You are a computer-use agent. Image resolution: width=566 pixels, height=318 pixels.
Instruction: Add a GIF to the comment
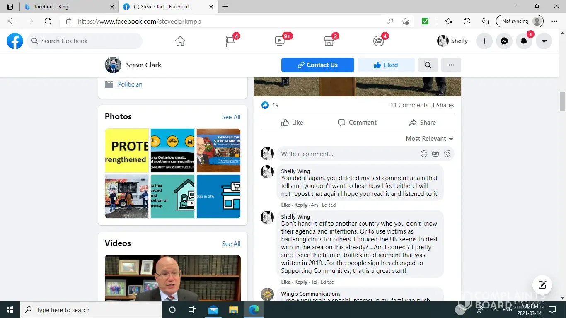coord(435,154)
